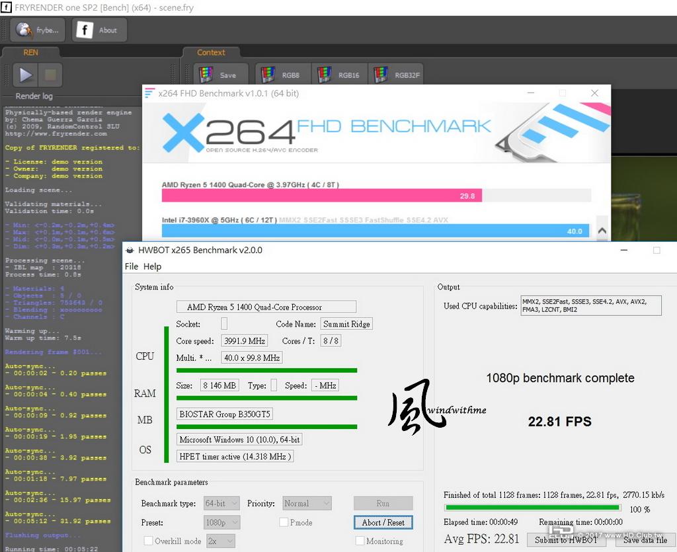
Task: Click the Code Name field Summit Ridge
Action: coord(346,324)
